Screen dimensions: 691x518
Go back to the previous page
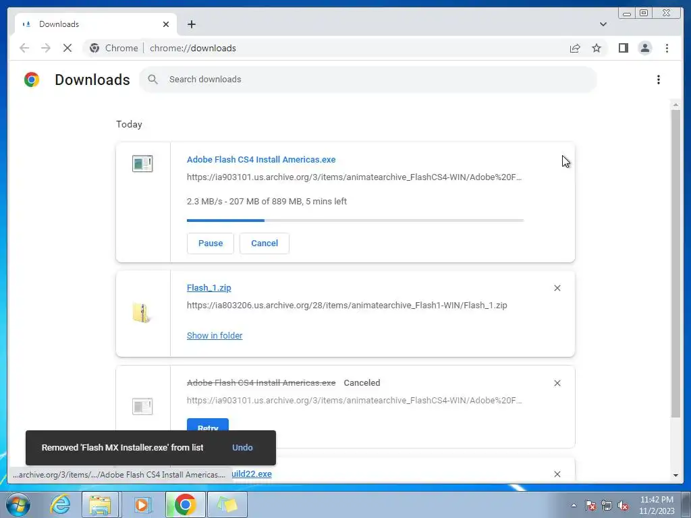click(x=24, y=48)
